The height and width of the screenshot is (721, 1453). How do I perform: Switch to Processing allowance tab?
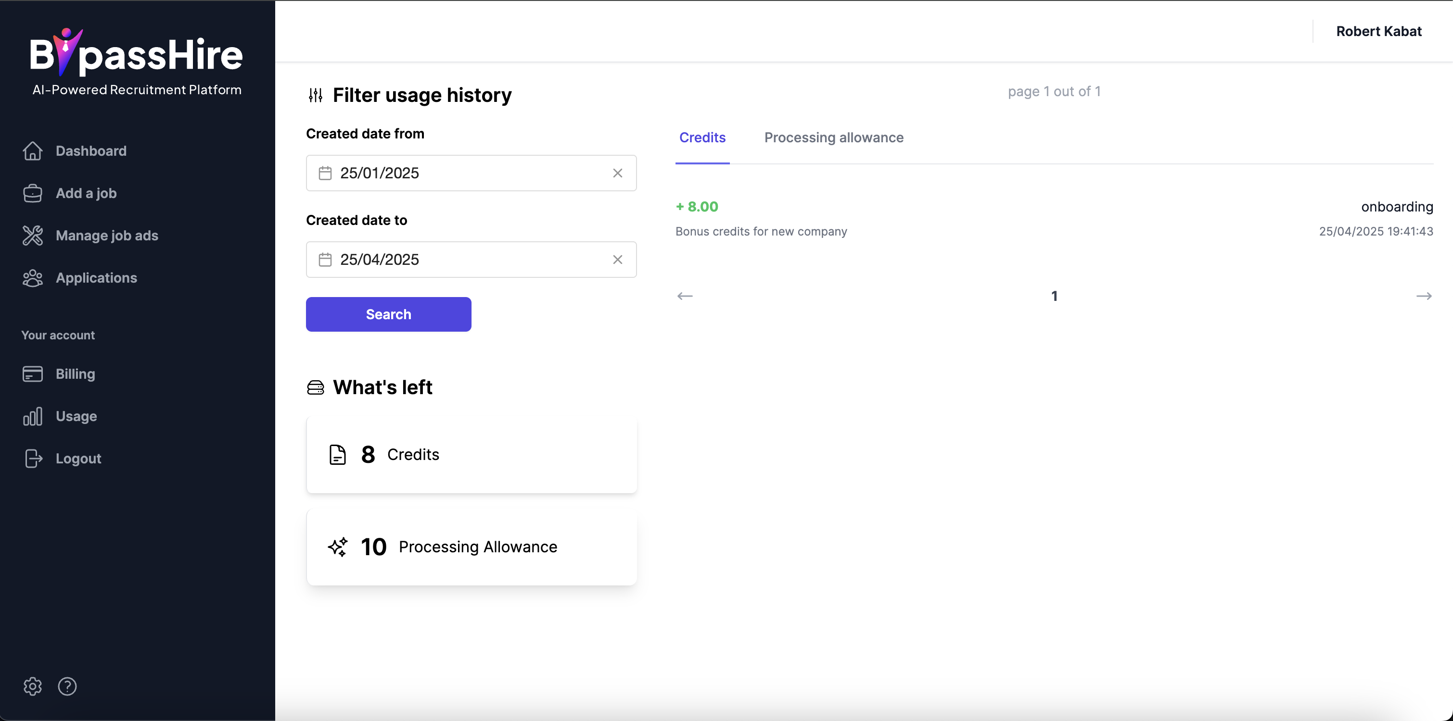[x=833, y=137]
